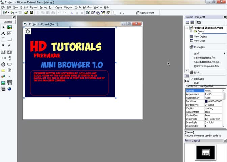Select the CheckBox control tool
Viewport: 227px width, 162px height.
click(3, 46)
